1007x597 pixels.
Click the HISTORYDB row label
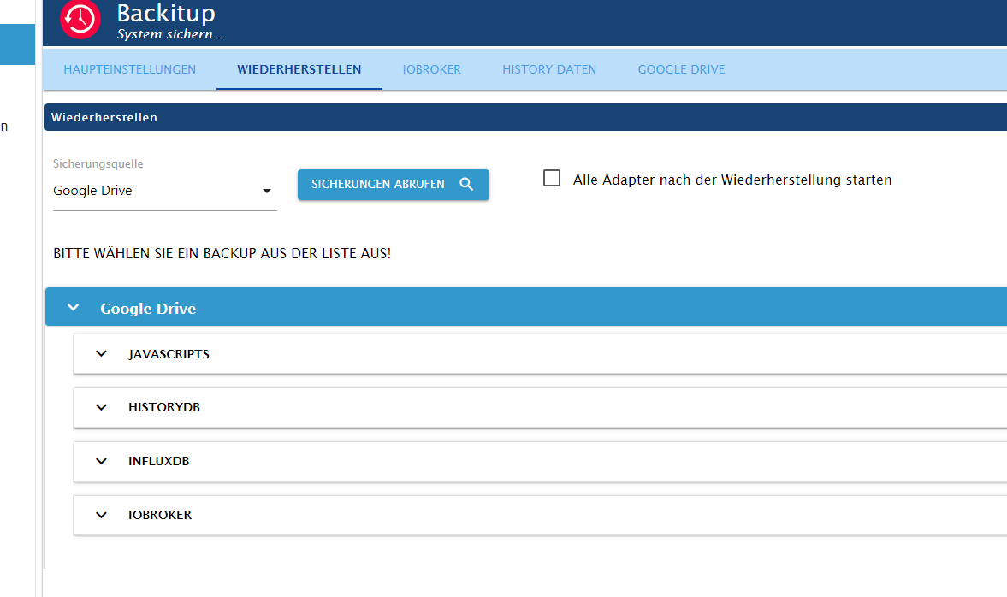tap(164, 408)
